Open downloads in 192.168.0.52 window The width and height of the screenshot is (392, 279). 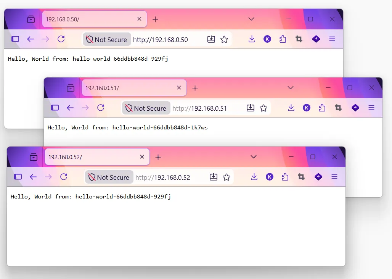click(x=254, y=177)
